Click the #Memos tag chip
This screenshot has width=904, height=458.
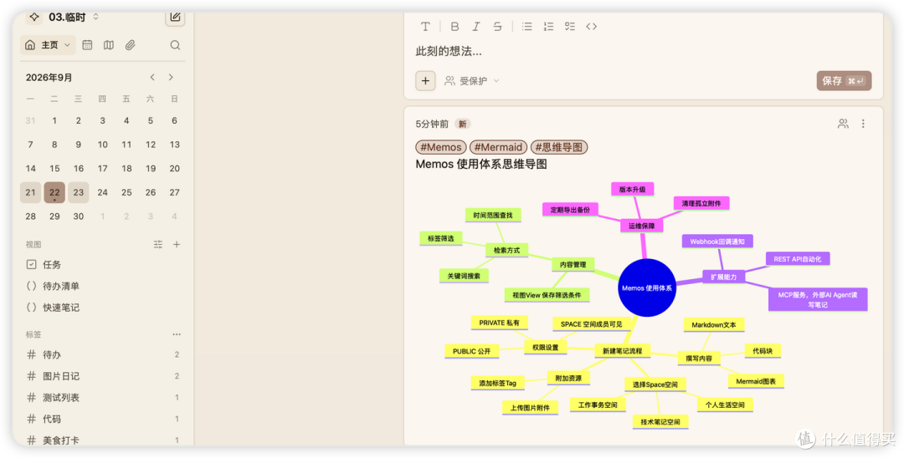click(441, 147)
